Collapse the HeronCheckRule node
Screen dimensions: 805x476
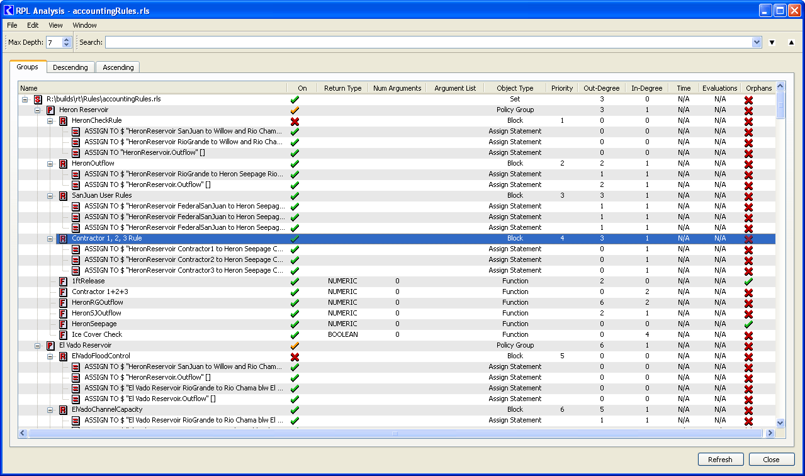(50, 121)
